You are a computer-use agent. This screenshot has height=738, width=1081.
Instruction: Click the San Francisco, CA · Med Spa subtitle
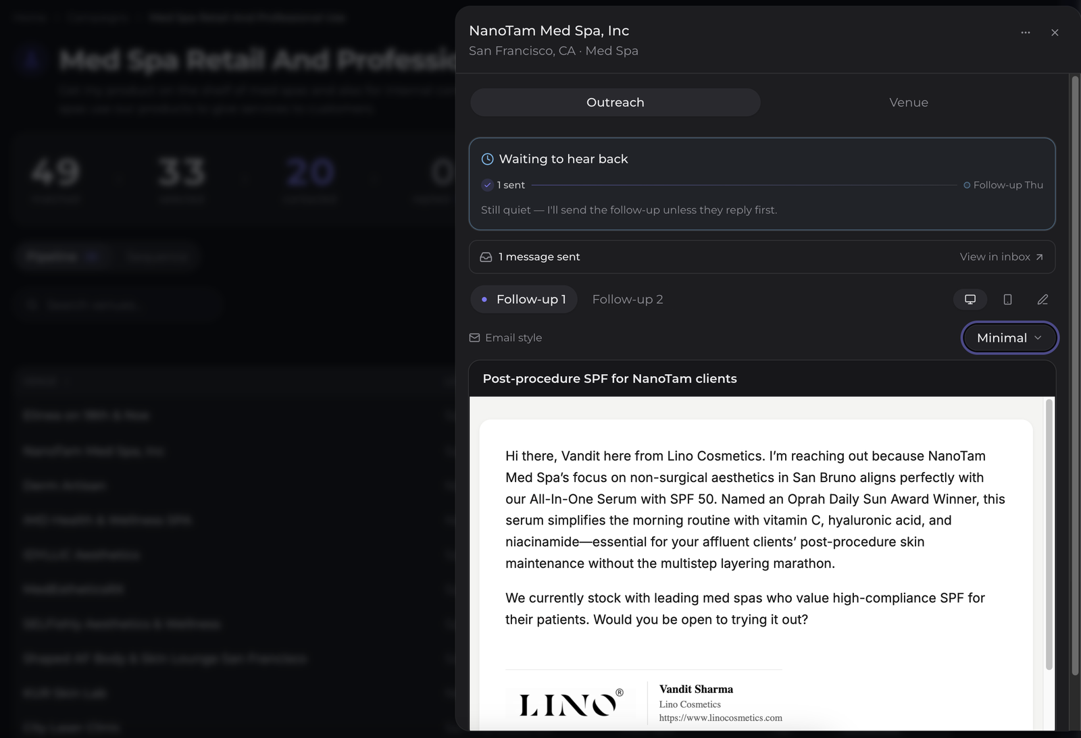[x=553, y=51]
